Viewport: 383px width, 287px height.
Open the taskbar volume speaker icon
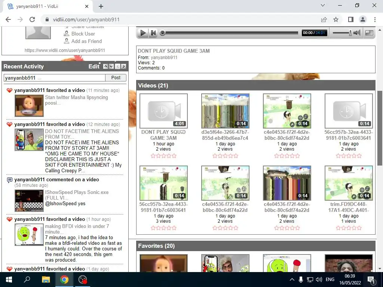point(319,280)
